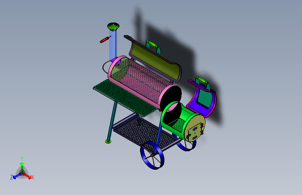This screenshot has height=195, width=302.
Task: Select the tan firebox end door
Action: [195, 128]
